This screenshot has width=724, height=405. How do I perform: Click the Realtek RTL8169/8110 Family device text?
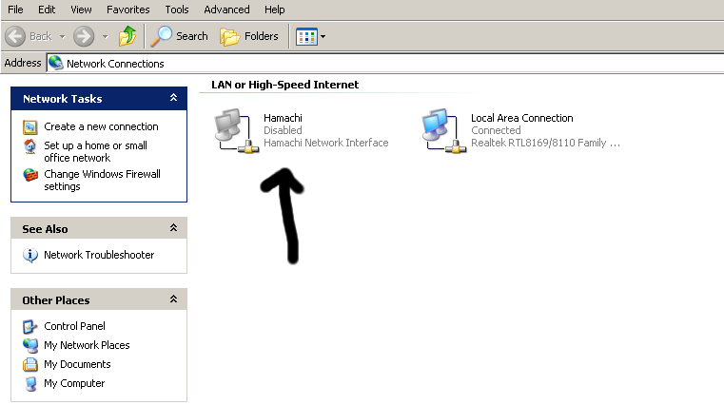coord(545,143)
